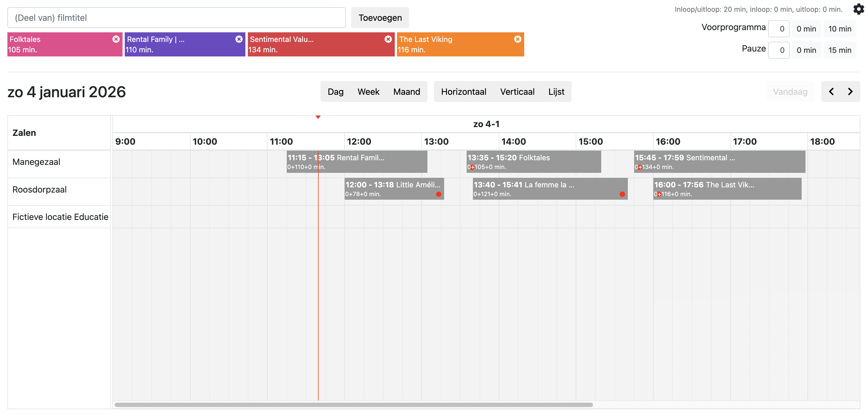Select Lijst layout
868x418 pixels.
point(556,91)
